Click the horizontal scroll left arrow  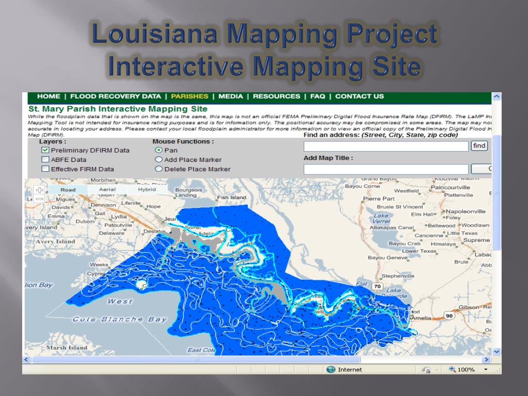27,359
